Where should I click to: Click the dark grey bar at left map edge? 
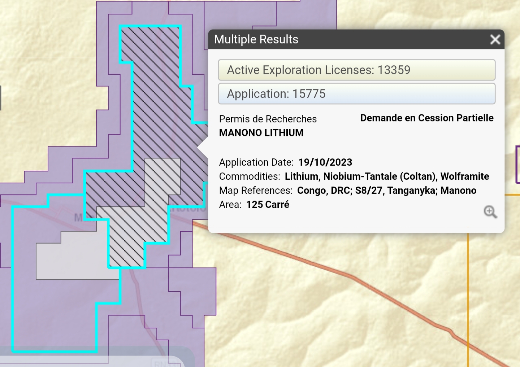1,98
